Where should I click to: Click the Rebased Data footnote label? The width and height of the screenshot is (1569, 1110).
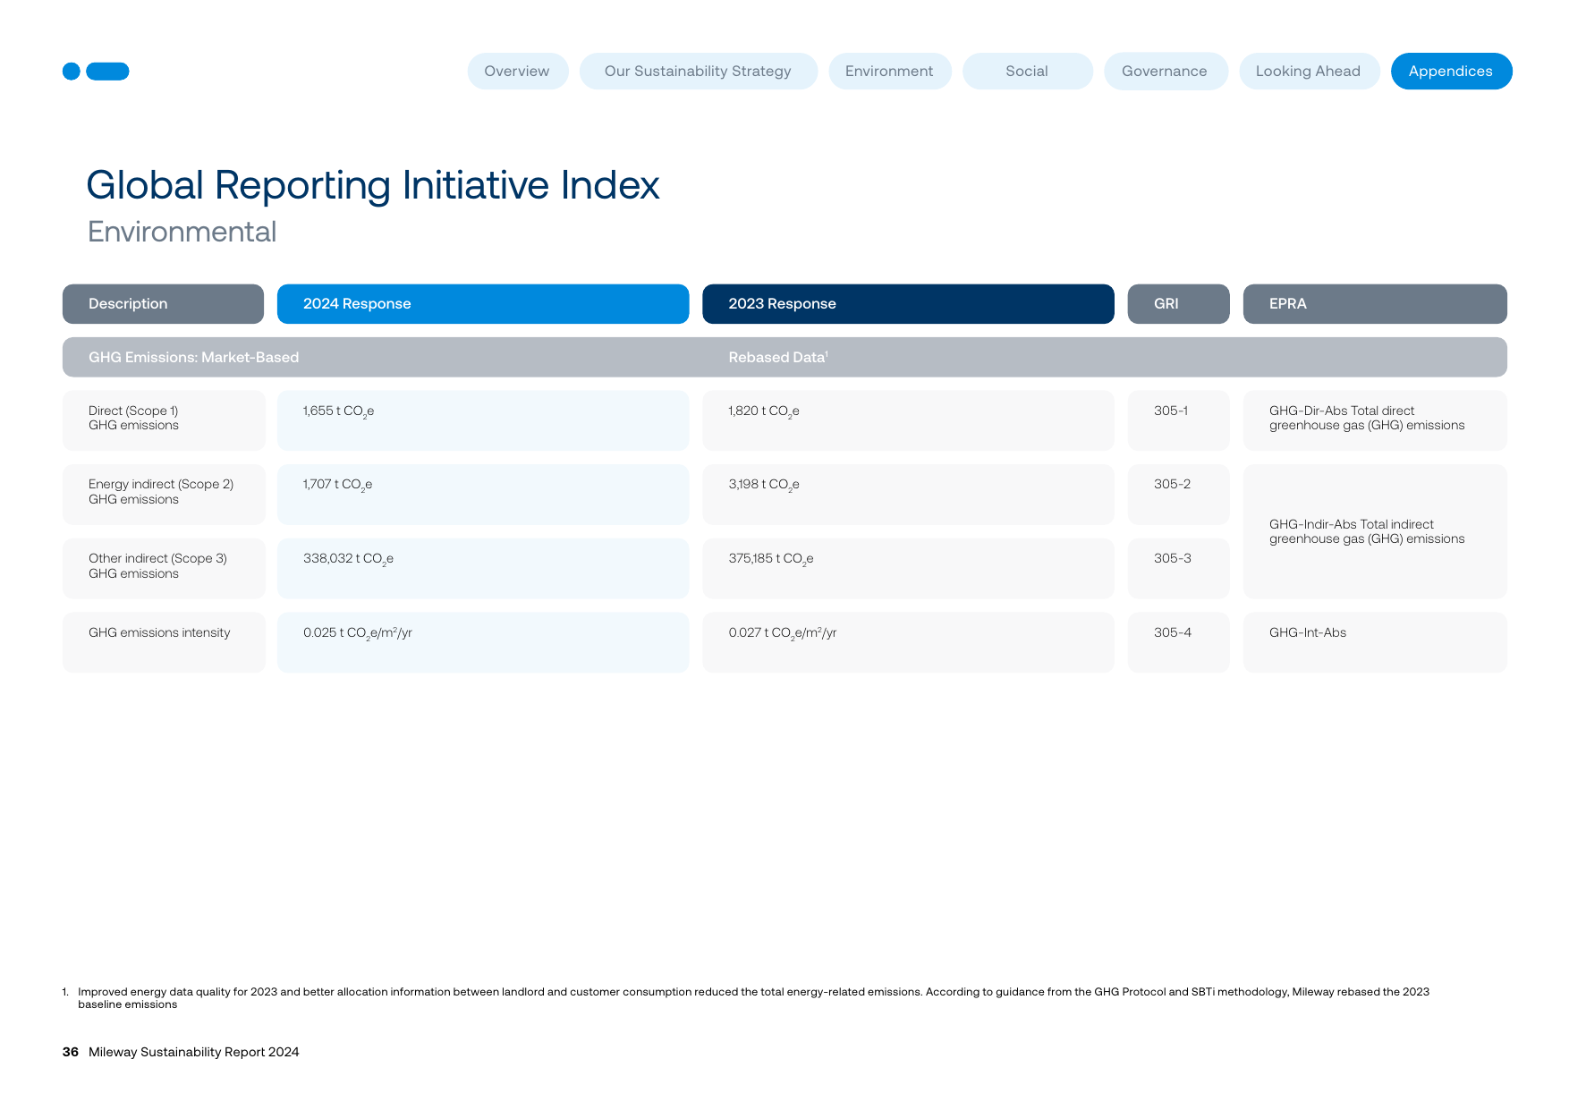pyautogui.click(x=778, y=358)
